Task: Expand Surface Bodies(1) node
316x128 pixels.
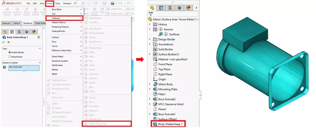Action: (x=150, y=54)
